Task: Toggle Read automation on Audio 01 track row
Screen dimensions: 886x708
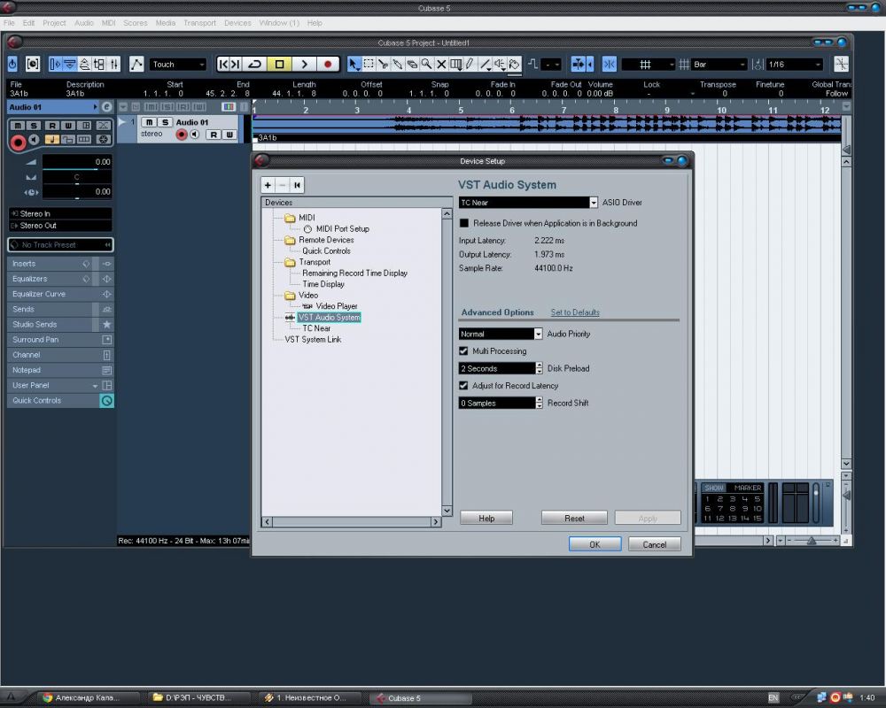Action: pos(214,135)
